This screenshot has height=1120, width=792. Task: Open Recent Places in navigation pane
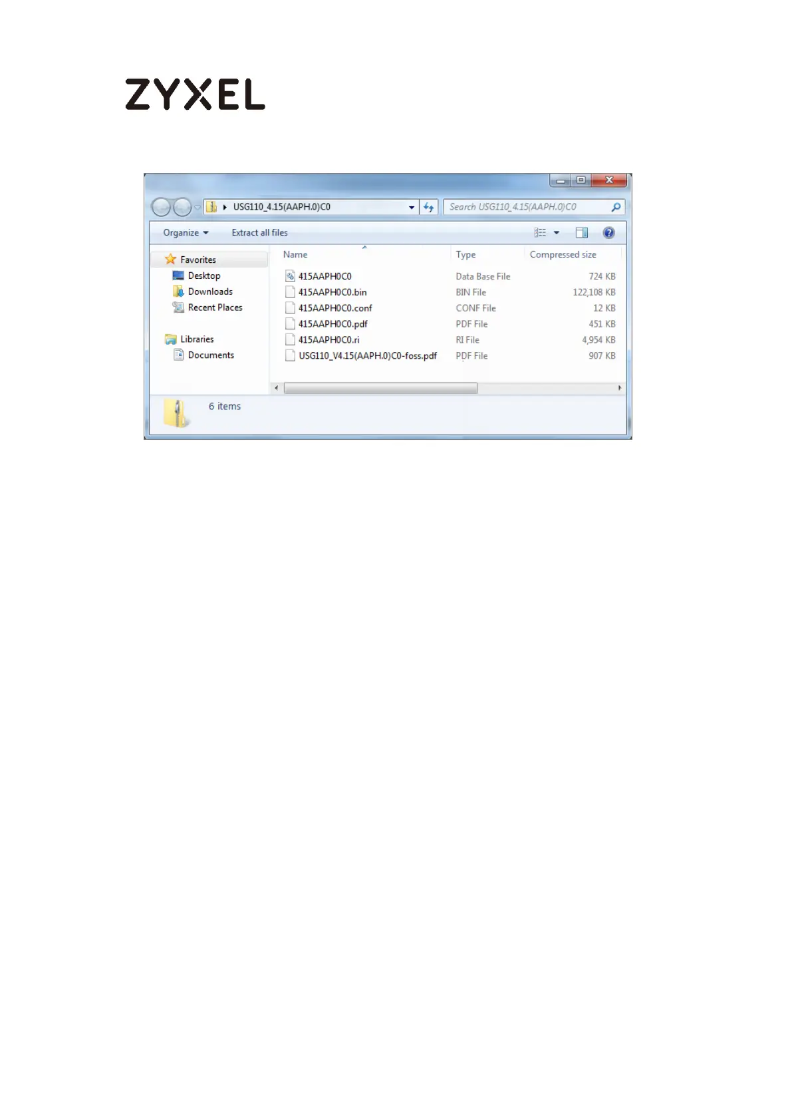pyautogui.click(x=215, y=307)
